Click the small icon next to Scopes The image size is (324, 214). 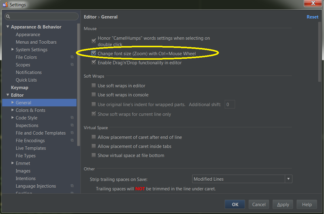tap(72, 65)
